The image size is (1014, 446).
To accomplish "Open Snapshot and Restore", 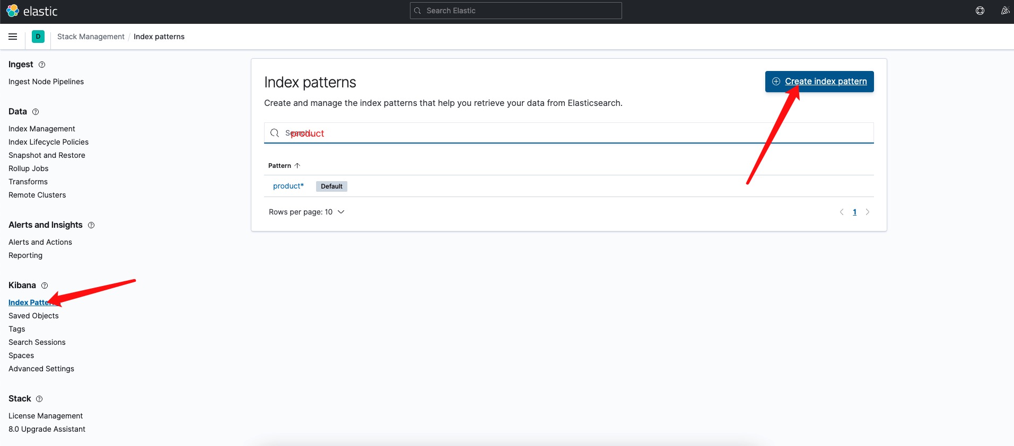I will coord(47,155).
